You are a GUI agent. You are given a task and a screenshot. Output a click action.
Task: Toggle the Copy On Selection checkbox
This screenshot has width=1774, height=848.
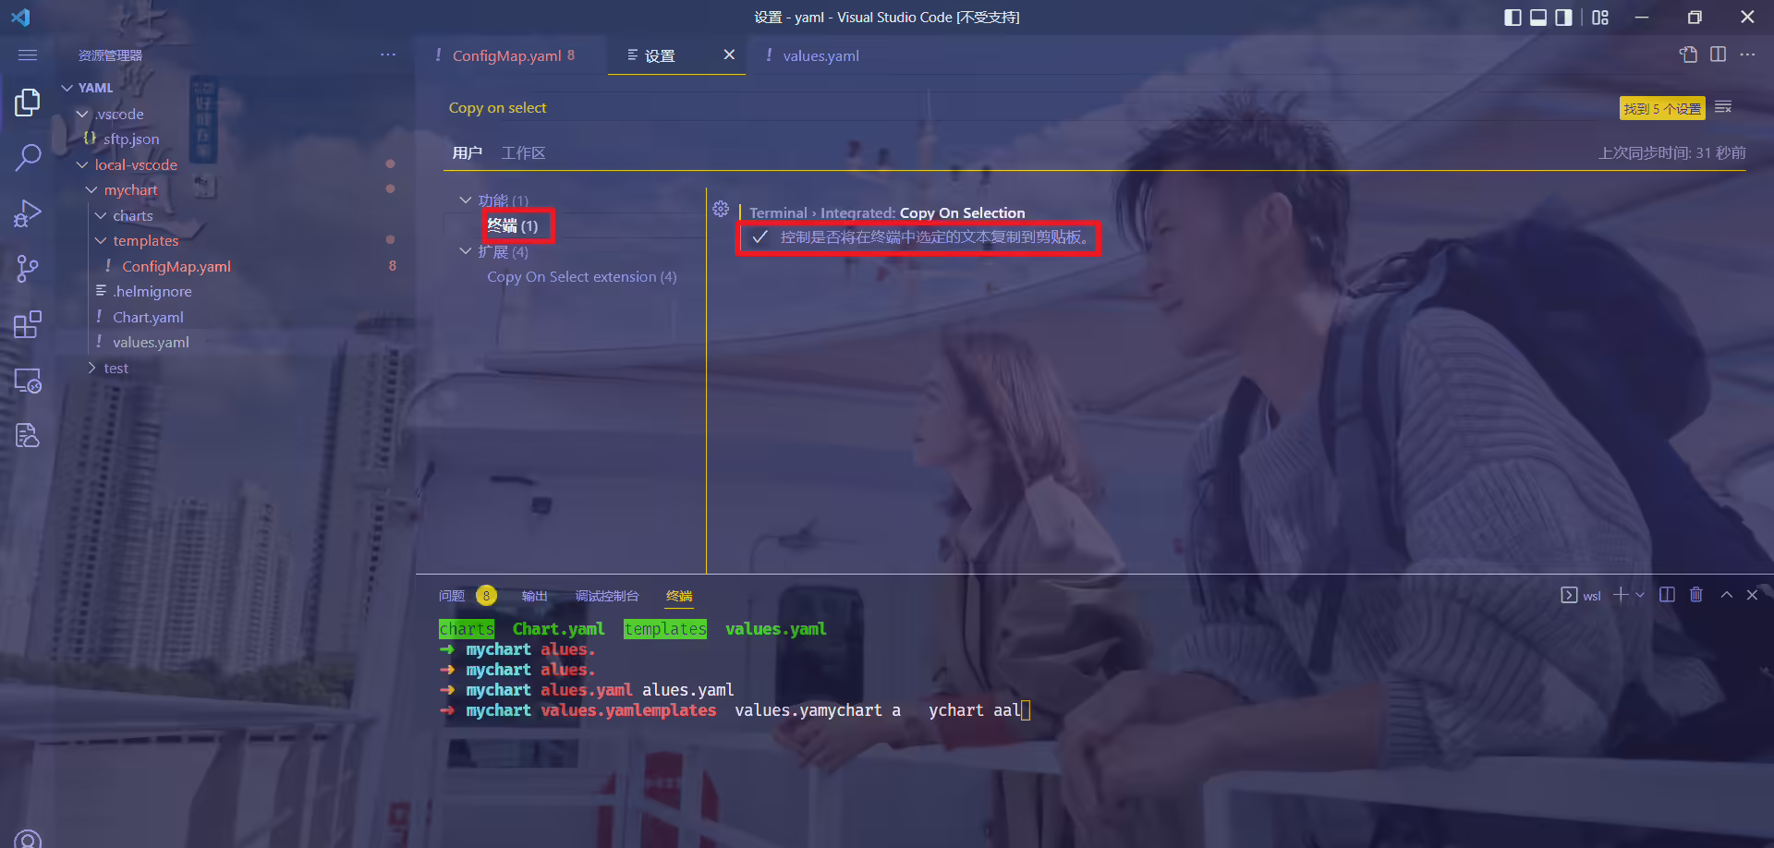[x=759, y=237]
